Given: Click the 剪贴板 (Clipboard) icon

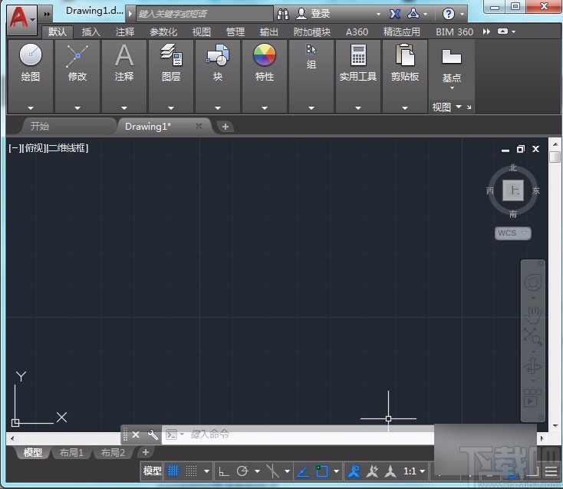Looking at the screenshot, I should (x=404, y=55).
